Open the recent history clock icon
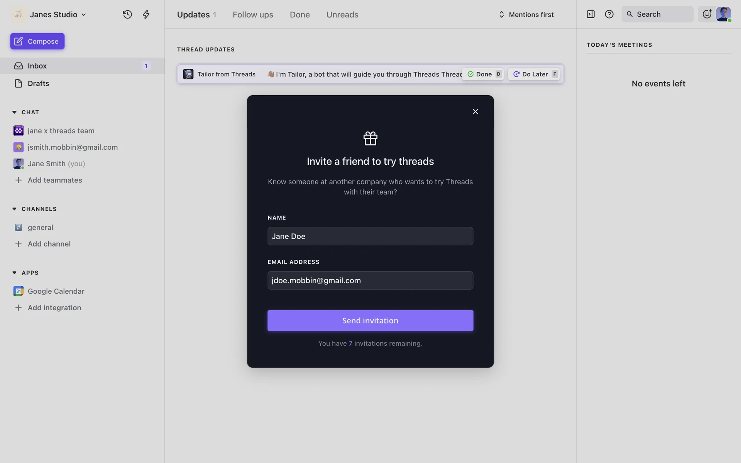Viewport: 741px width, 463px height. 127,14
